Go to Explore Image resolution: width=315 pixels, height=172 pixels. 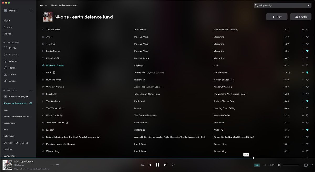click(8, 27)
